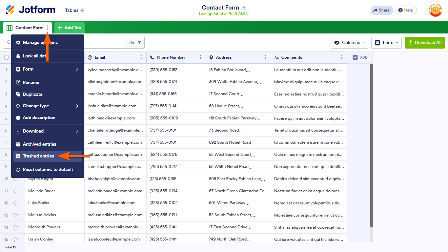Select Archived entries from the menu

pos(40,144)
